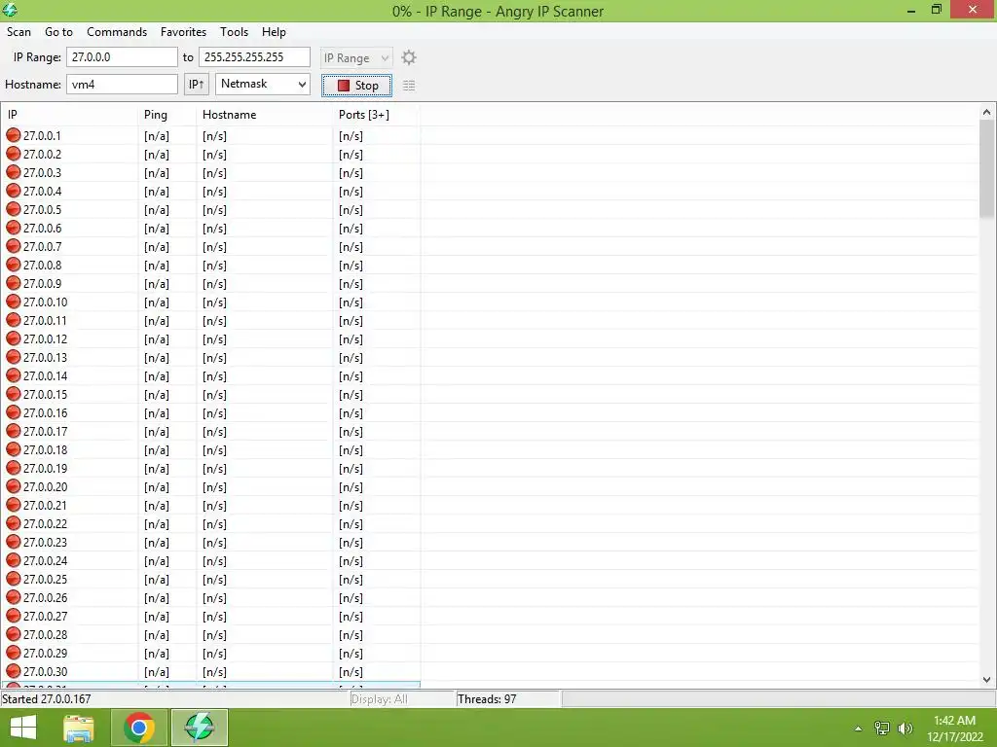Click the Hostname field containing vm4
The image size is (997, 747).
(x=122, y=85)
